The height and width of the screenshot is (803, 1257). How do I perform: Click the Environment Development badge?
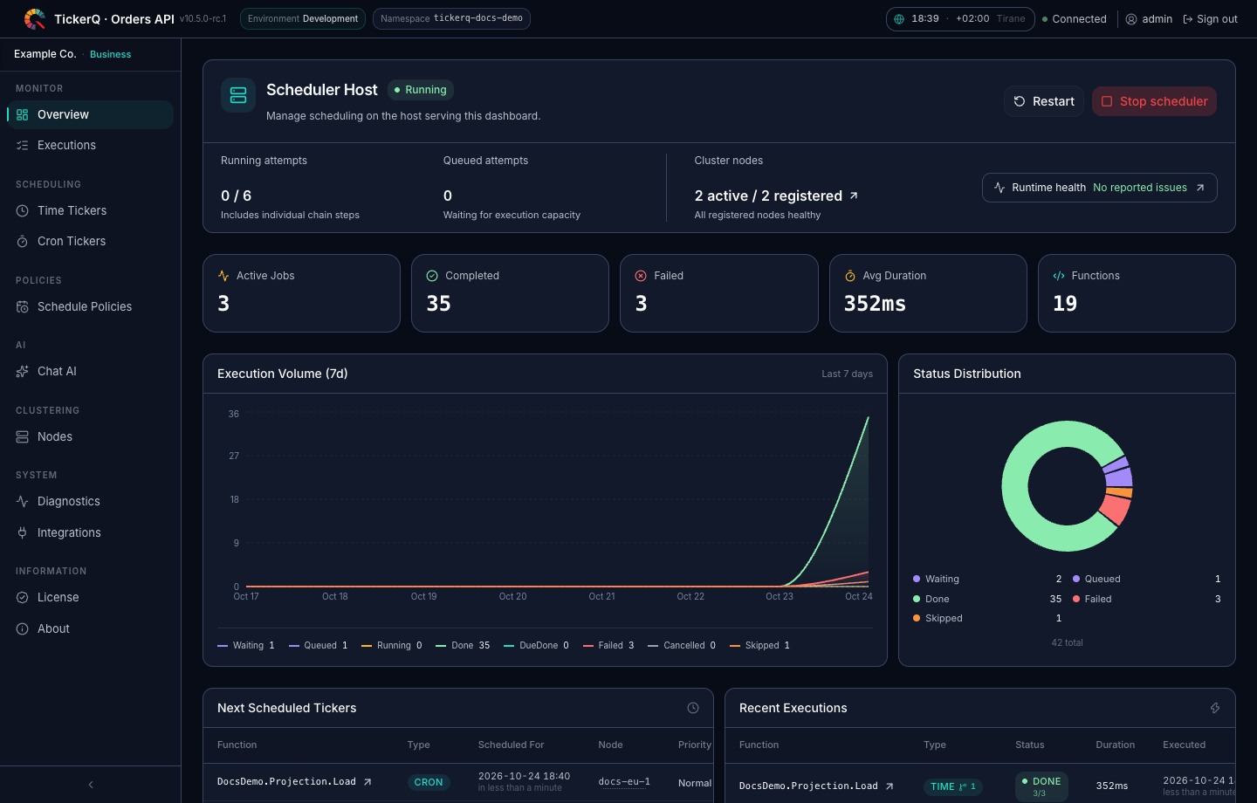303,18
